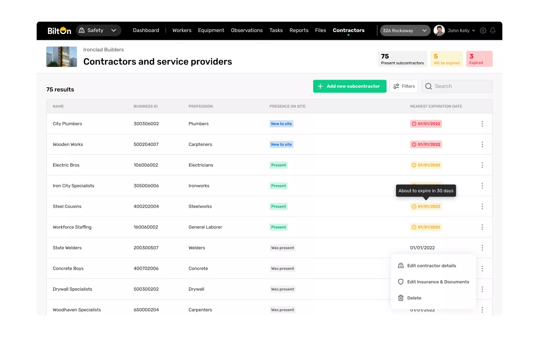The width and height of the screenshot is (539, 337).
Task: Expand the John Kelly user menu
Action: pos(461,30)
